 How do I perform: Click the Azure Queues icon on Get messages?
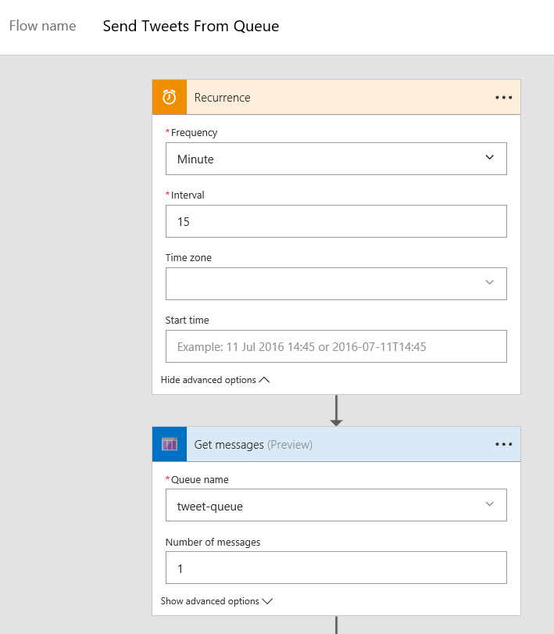169,443
